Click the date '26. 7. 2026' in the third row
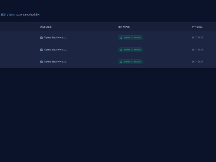Screen dimensions: 216x162 (197, 62)
